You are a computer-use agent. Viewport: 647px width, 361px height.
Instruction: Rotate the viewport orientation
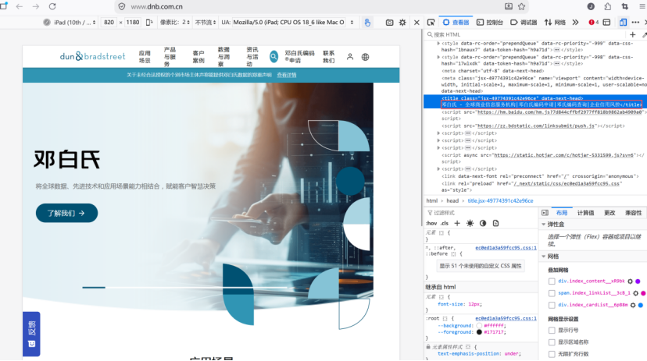(149, 23)
